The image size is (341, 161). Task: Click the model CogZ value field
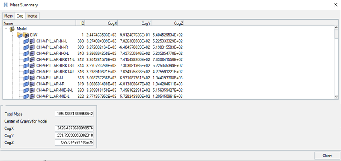[74, 143]
